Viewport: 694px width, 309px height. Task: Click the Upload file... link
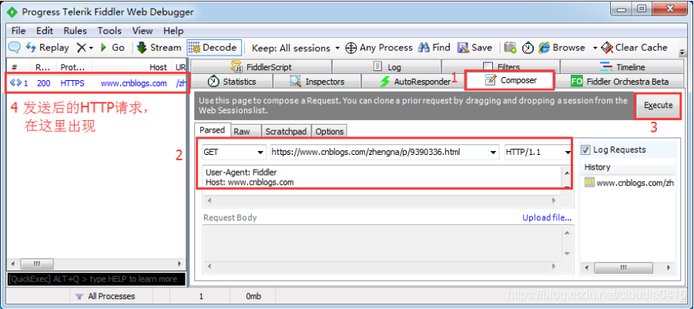click(547, 217)
